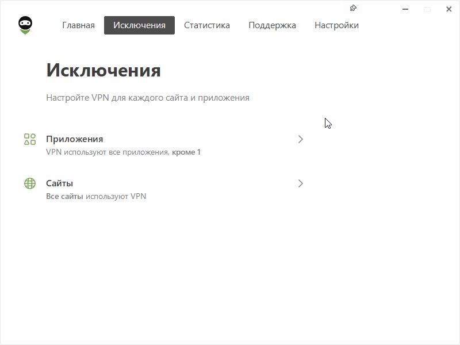
Task: Select the apps grid icon beside Приложения
Action: click(29, 139)
